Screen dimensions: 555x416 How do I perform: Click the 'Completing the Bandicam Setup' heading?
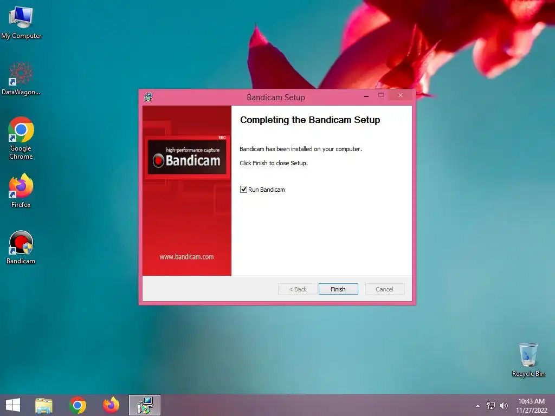(310, 120)
